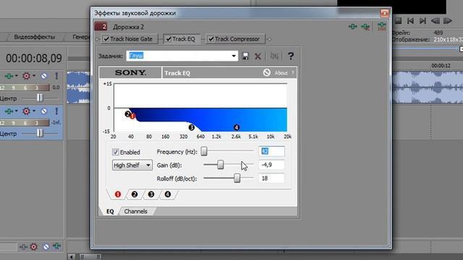Toggle the Track Compressor checkbox
The image size is (463, 260).
click(x=211, y=39)
